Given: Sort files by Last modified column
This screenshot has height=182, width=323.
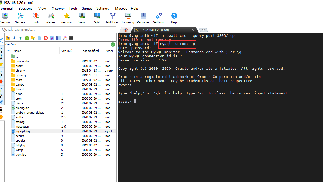Looking at the screenshot, I should [x=90, y=51].
